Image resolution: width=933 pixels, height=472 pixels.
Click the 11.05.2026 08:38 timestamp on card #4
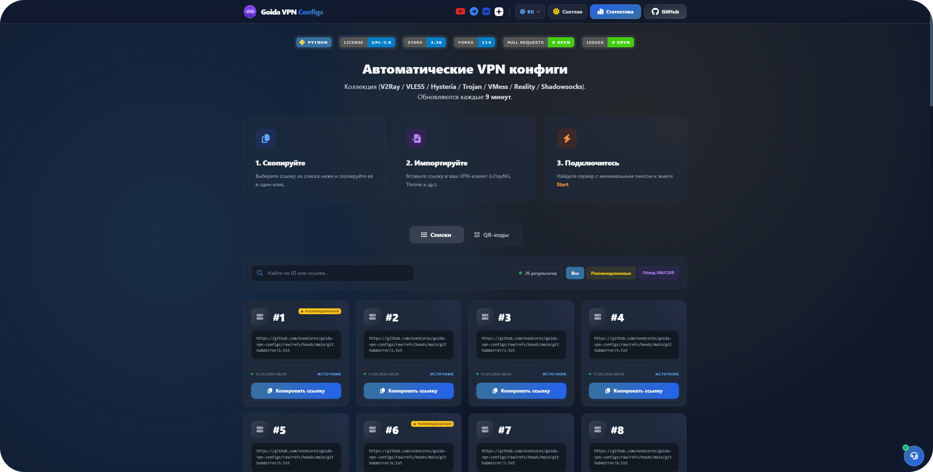[608, 374]
